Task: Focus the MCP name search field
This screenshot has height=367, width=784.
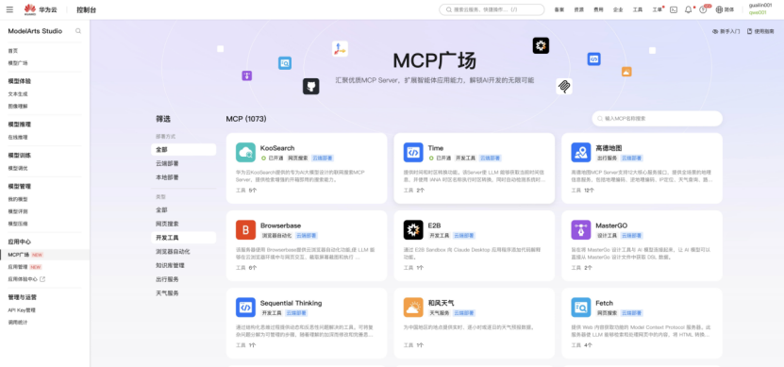Action: coord(657,119)
